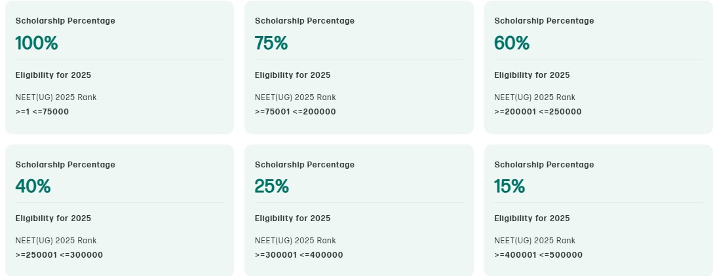
Task: Click "NEET(UG) 2025 Rank" label in the 40% card
Action: coord(56,241)
